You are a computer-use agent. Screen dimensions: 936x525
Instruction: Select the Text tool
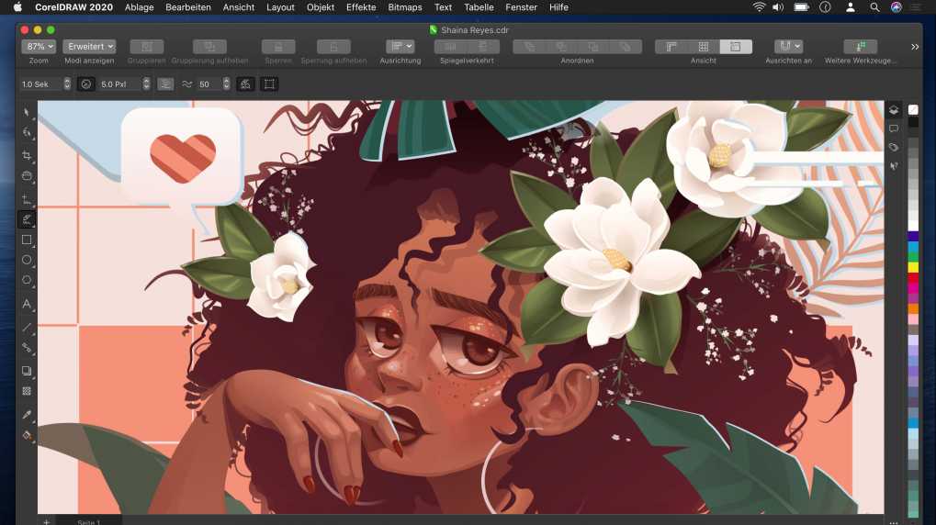(27, 304)
